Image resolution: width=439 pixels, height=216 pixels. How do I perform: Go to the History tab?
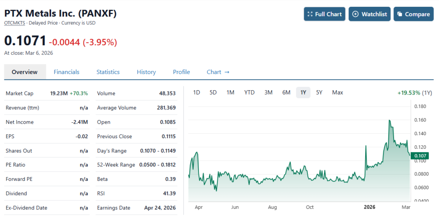[x=146, y=72]
